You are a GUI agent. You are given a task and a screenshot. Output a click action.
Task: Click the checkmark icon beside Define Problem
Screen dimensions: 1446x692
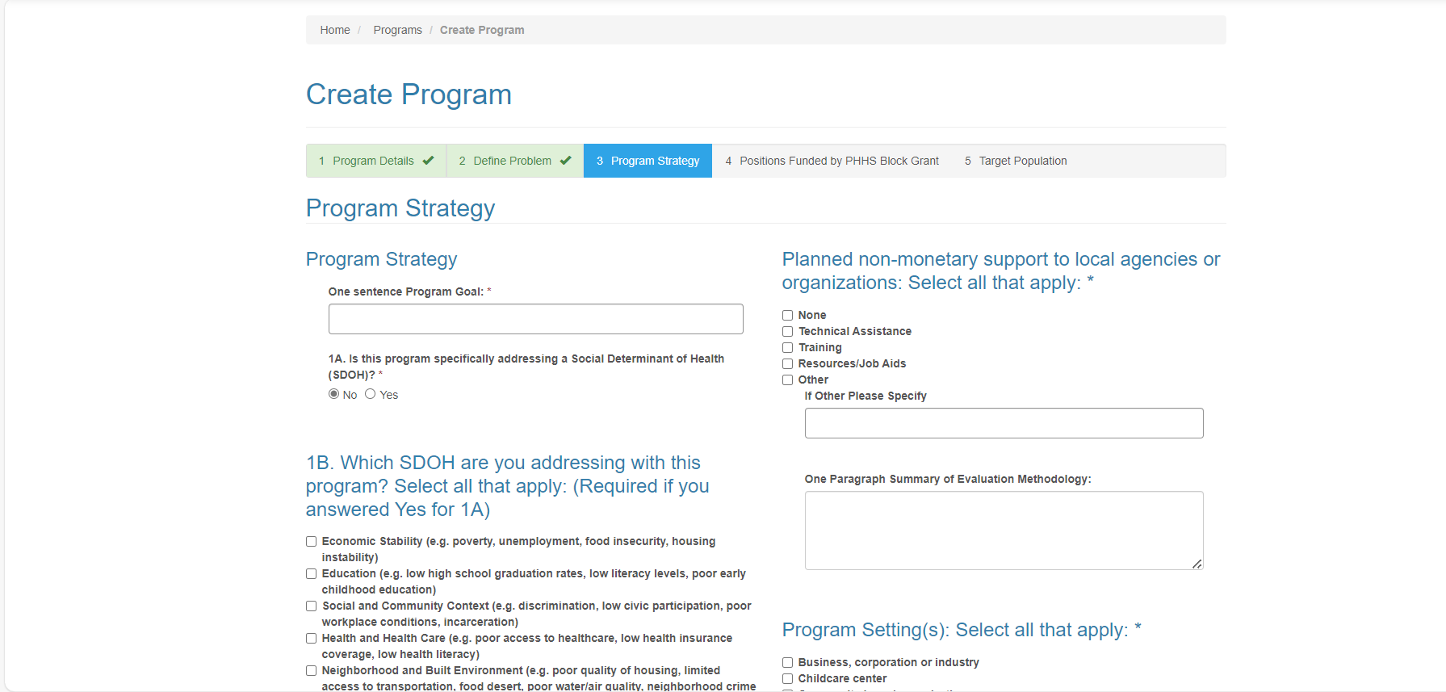click(x=565, y=161)
